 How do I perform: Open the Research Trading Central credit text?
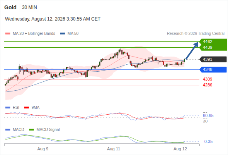pos(196,34)
